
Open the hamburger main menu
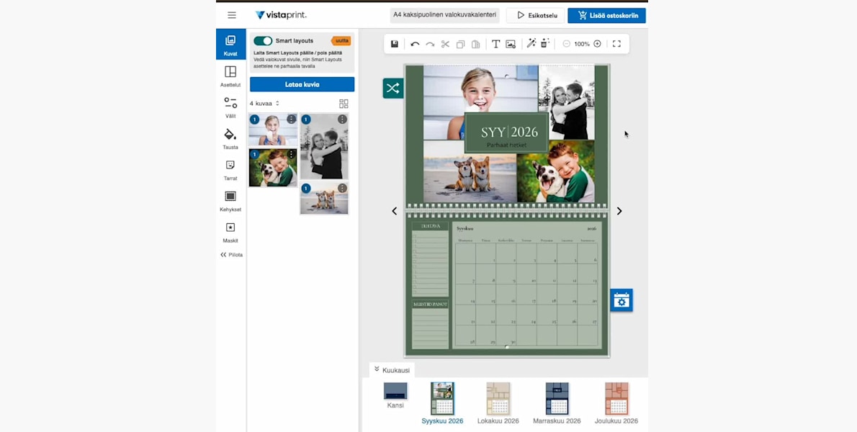pyautogui.click(x=232, y=15)
